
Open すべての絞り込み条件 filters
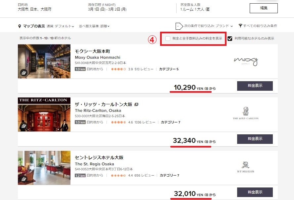tap(258, 26)
